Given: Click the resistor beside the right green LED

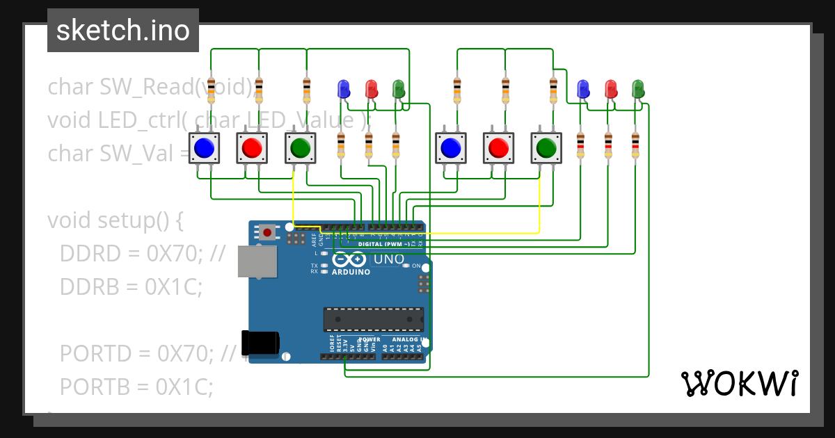Looking at the screenshot, I should [634, 143].
